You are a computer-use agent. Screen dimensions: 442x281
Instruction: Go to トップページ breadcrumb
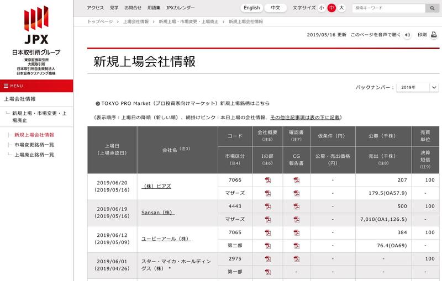100,22
